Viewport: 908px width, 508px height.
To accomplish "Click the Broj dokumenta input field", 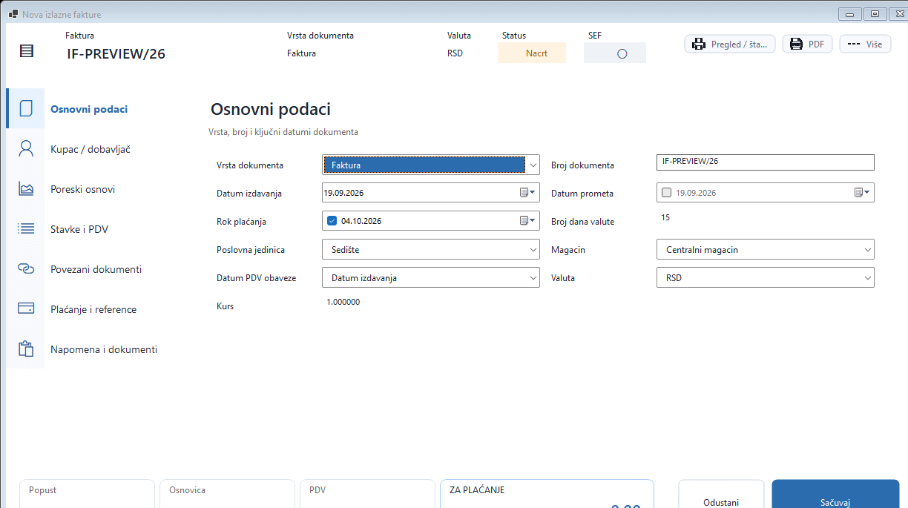I will pyautogui.click(x=766, y=162).
